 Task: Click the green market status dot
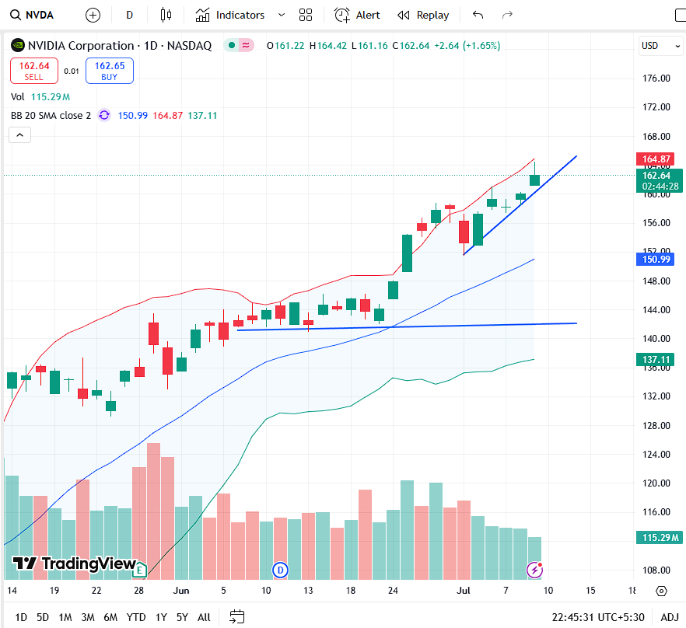[x=232, y=45]
